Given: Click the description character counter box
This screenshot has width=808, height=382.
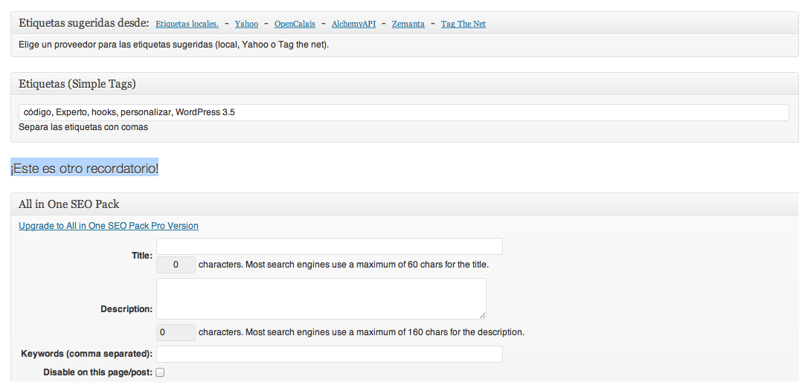Looking at the screenshot, I should (176, 332).
